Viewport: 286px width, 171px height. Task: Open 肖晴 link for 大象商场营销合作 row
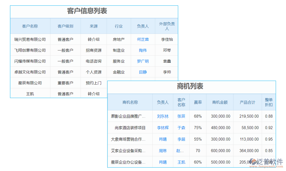(x=162, y=139)
